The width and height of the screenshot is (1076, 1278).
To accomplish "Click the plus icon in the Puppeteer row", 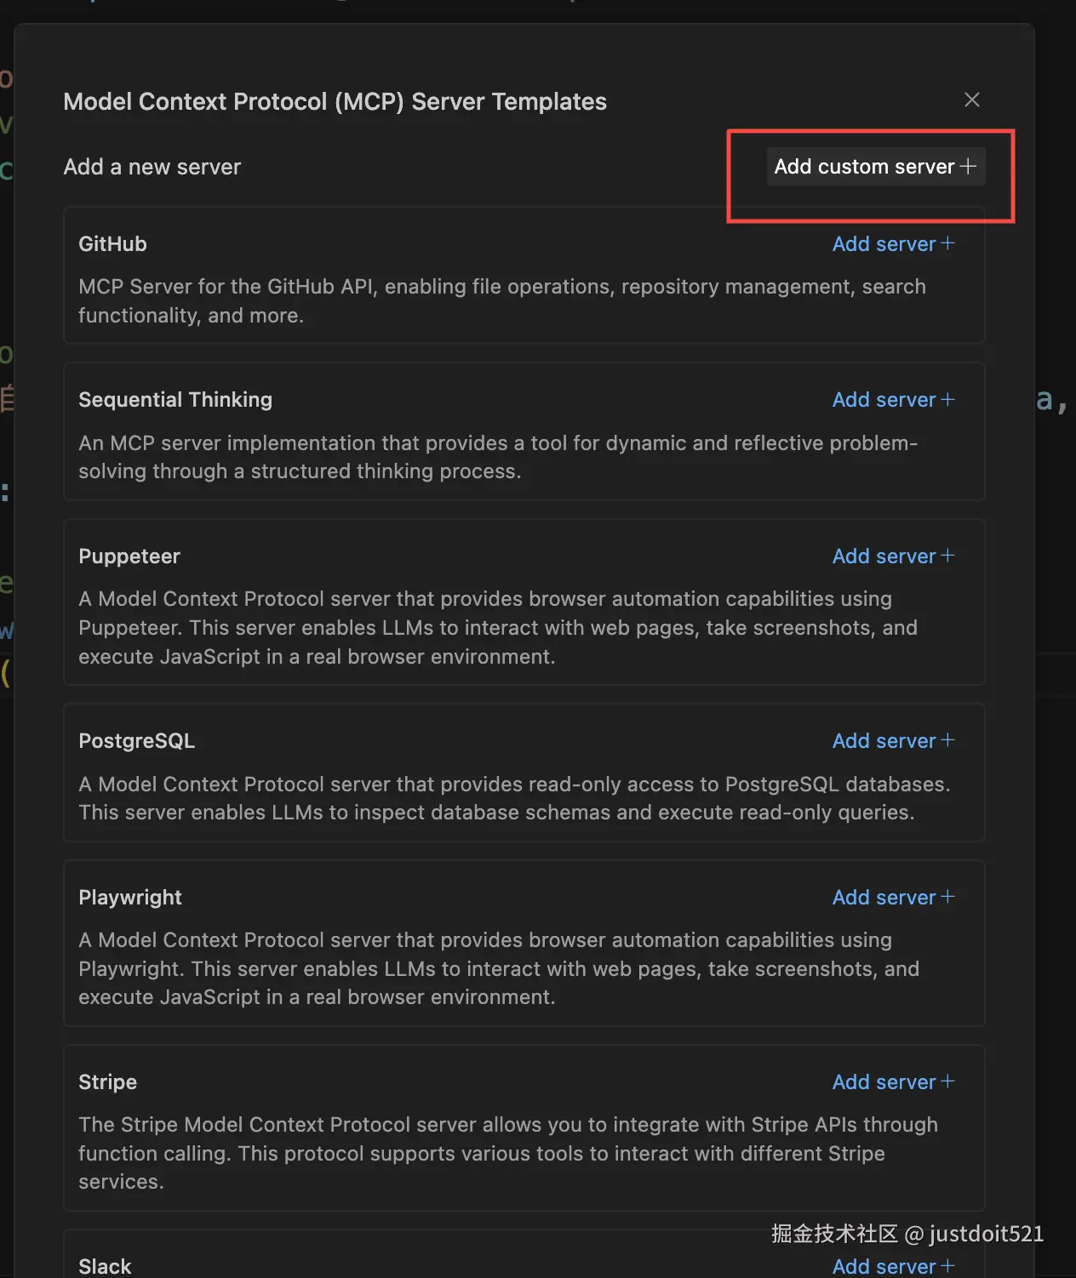I will tap(947, 556).
